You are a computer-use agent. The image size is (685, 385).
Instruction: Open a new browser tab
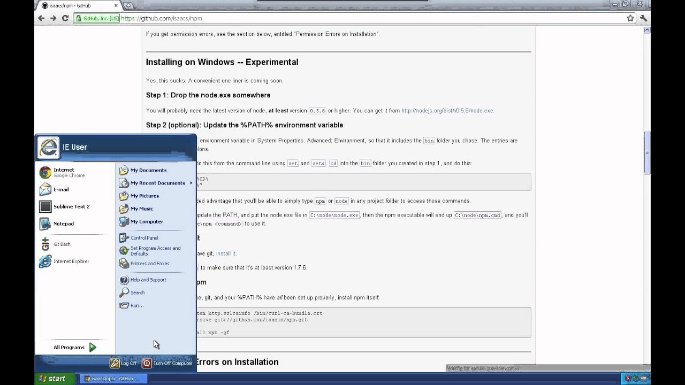pyautogui.click(x=128, y=5)
